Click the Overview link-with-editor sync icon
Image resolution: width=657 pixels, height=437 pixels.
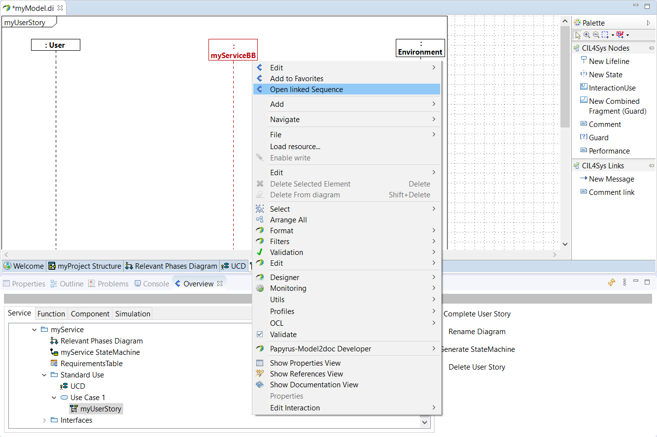[x=612, y=282]
